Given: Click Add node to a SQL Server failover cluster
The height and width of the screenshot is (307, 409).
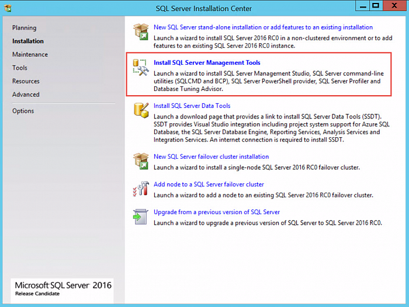Looking at the screenshot, I should pos(209,184).
